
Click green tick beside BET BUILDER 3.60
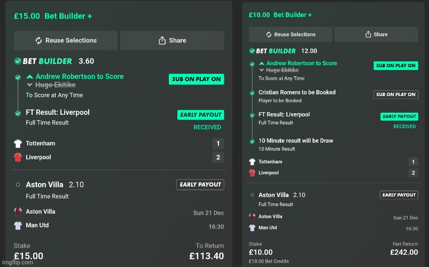click(x=18, y=61)
